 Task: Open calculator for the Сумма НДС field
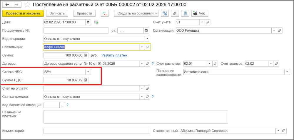[x=85, y=80]
